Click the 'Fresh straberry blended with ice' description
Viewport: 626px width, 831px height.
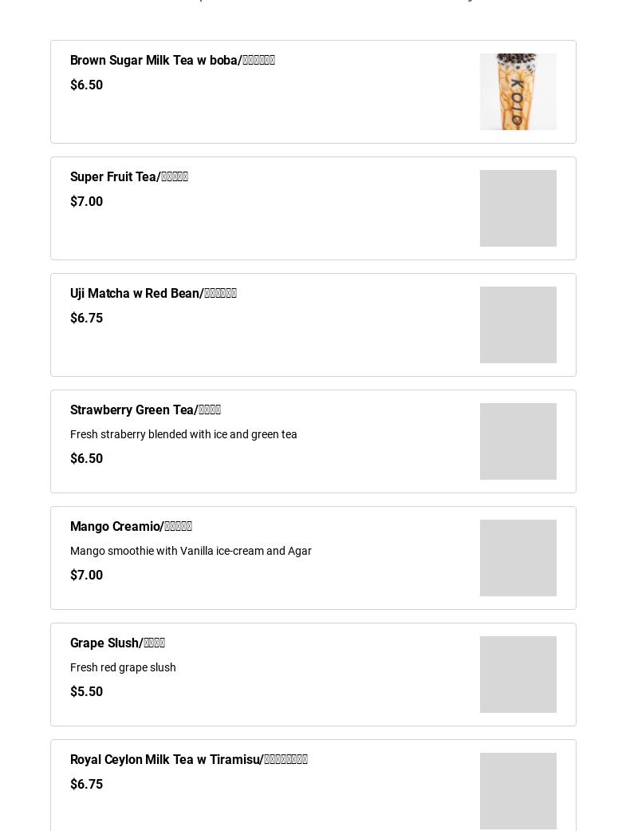(x=183, y=434)
